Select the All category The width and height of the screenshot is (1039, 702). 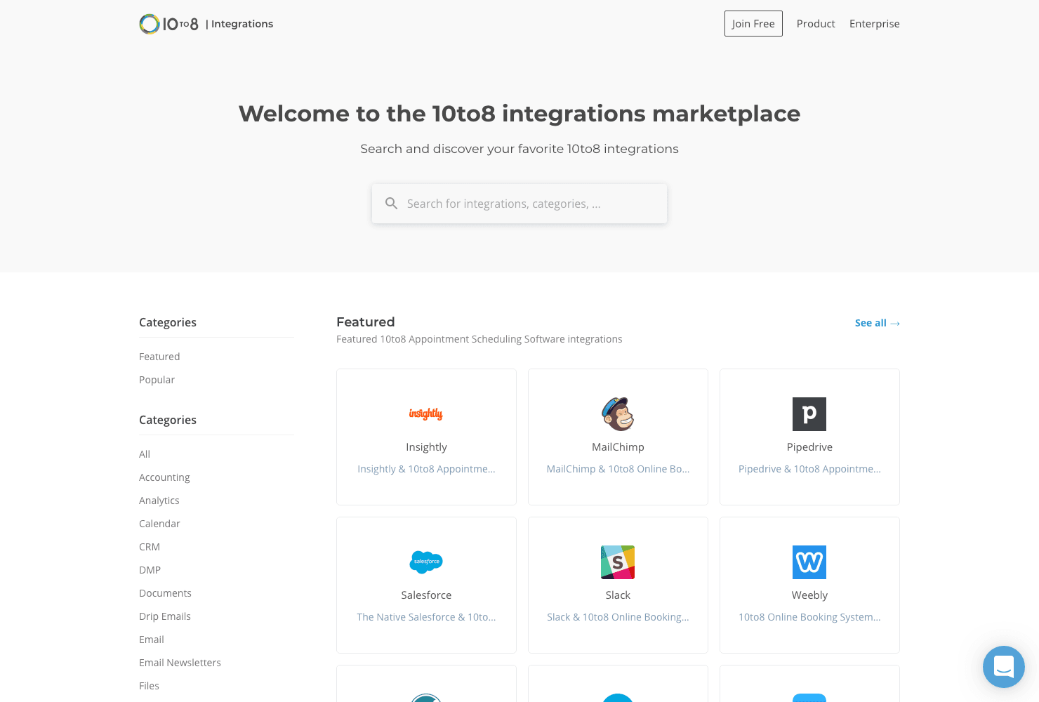[145, 454]
